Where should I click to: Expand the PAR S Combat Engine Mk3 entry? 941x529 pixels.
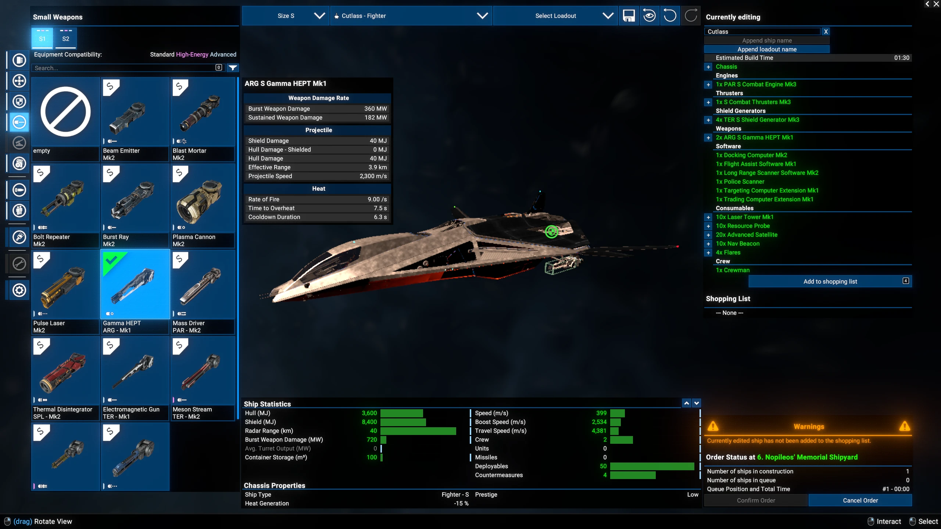point(708,84)
